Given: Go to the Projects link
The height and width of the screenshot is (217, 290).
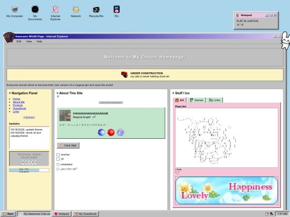Looking at the screenshot, I should tap(18, 105).
